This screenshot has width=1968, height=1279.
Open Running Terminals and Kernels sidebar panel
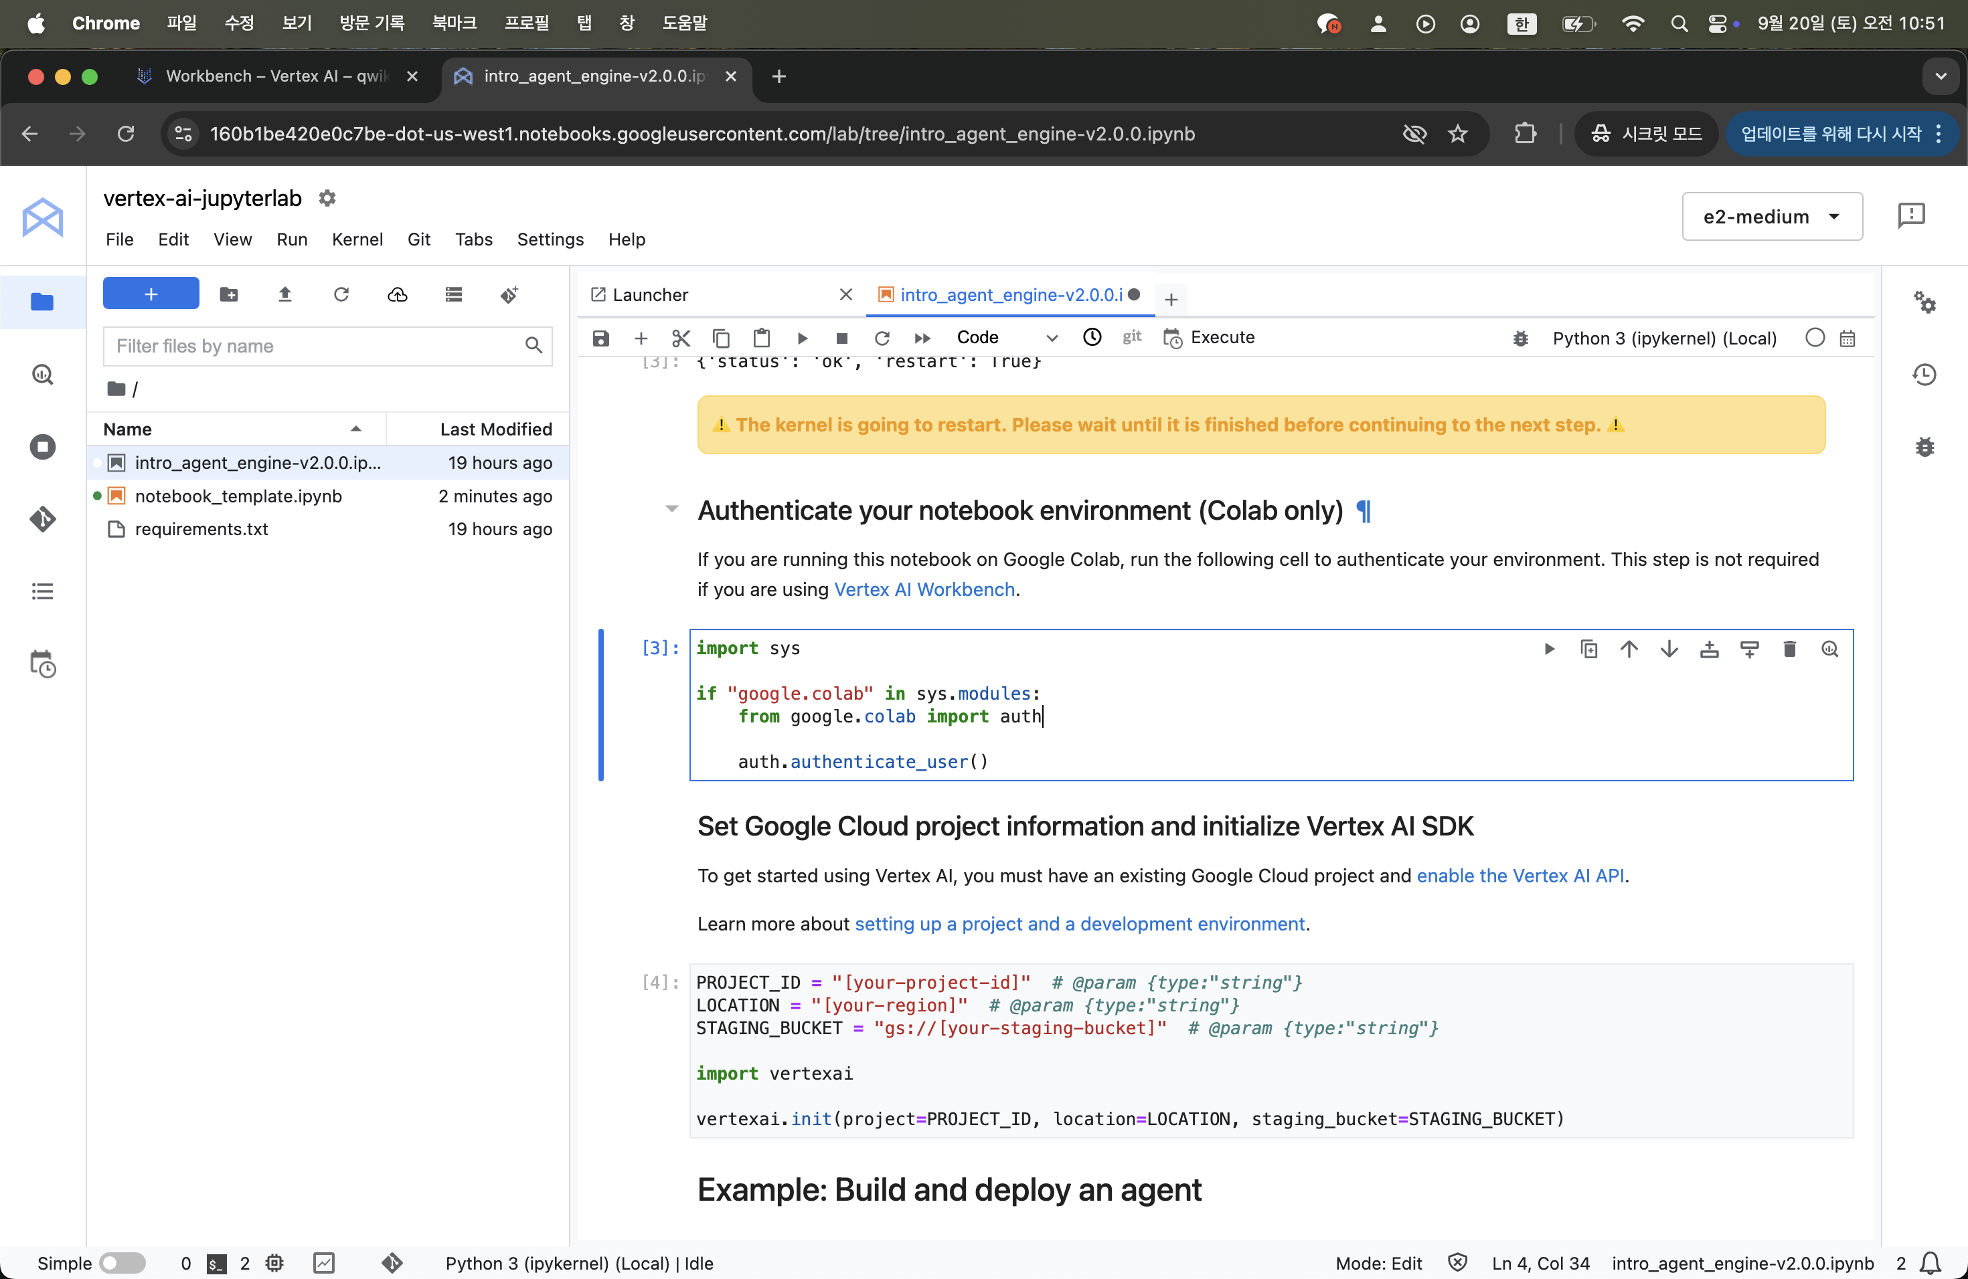(42, 447)
